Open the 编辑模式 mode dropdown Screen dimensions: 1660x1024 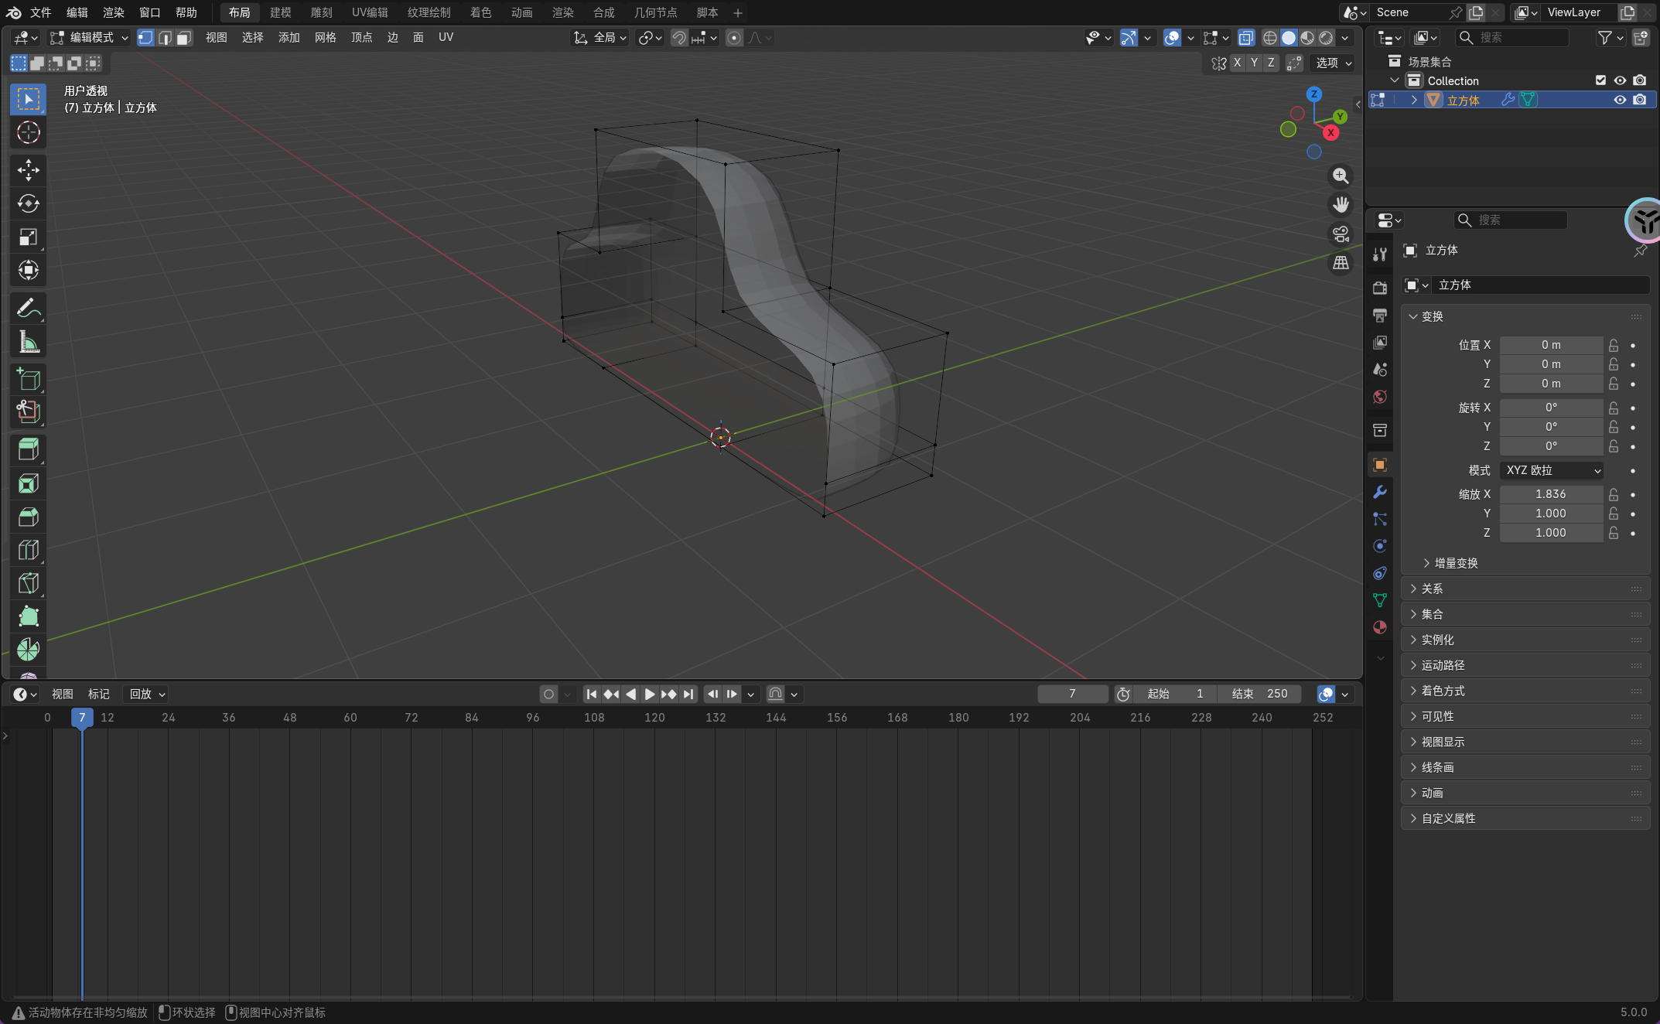(89, 38)
